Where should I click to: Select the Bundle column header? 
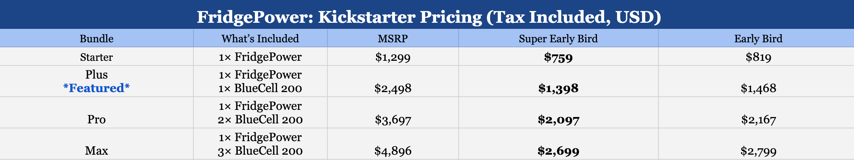[x=97, y=38]
